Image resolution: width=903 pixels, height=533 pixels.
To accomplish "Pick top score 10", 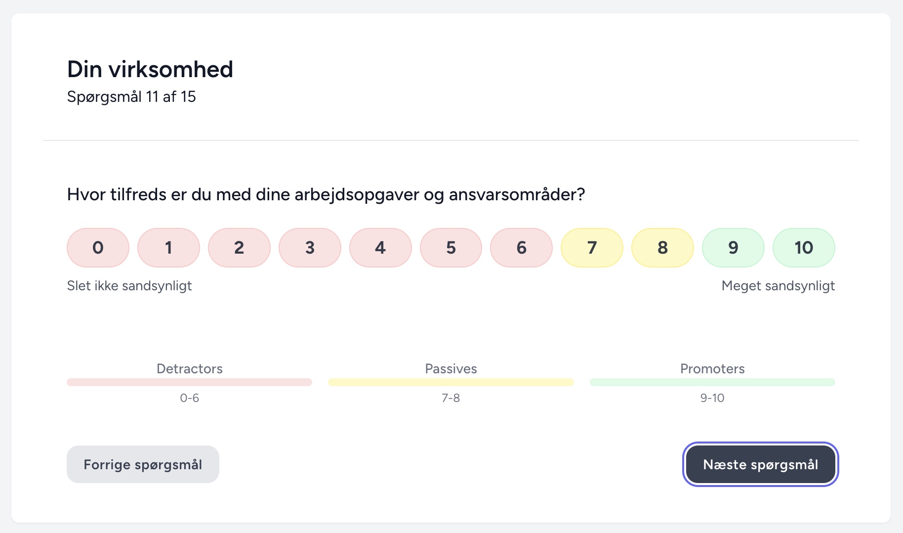I will [804, 248].
